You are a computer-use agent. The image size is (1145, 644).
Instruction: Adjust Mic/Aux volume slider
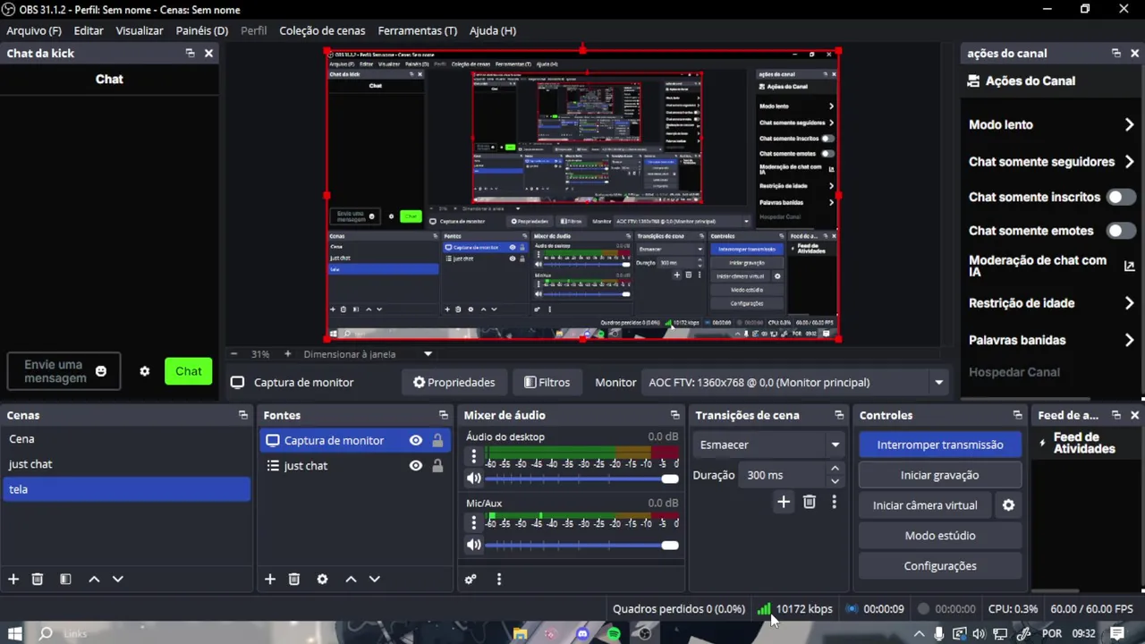coord(582,545)
